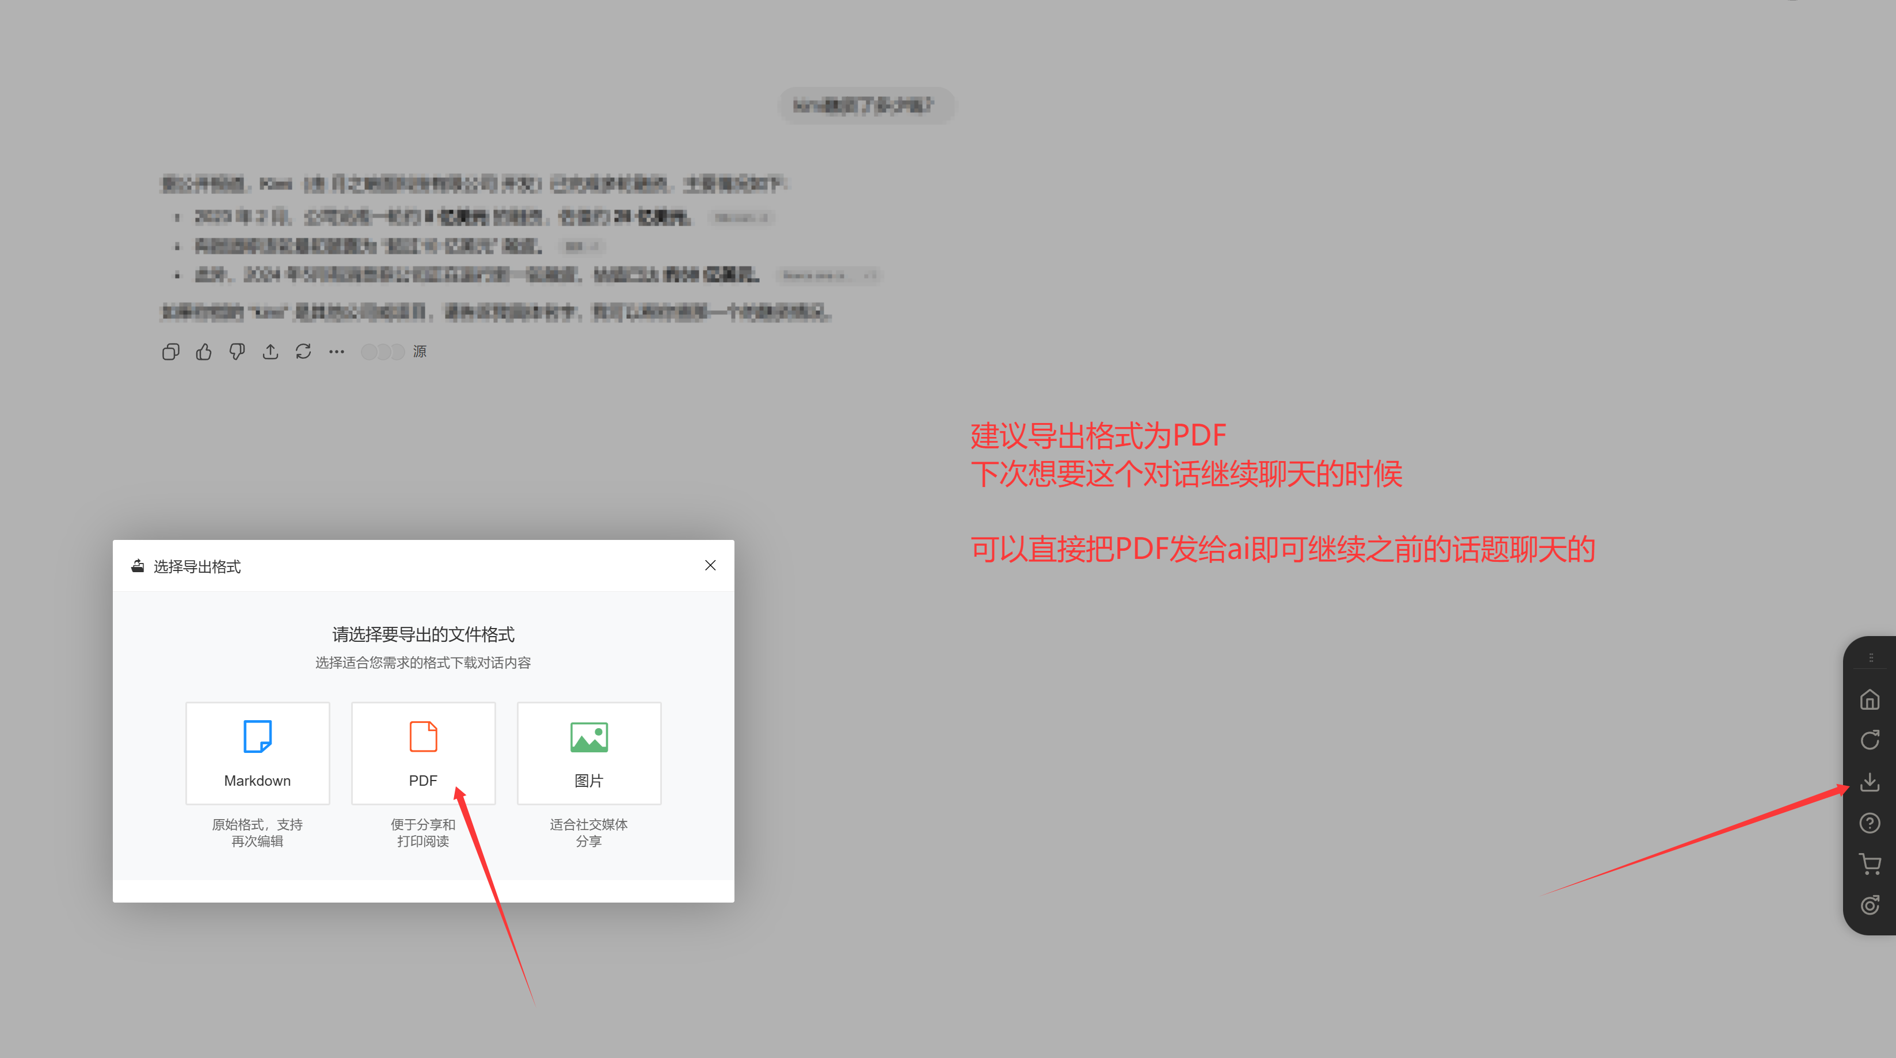This screenshot has width=1896, height=1058.
Task: Click the download export icon in the sidebar
Action: point(1870,782)
